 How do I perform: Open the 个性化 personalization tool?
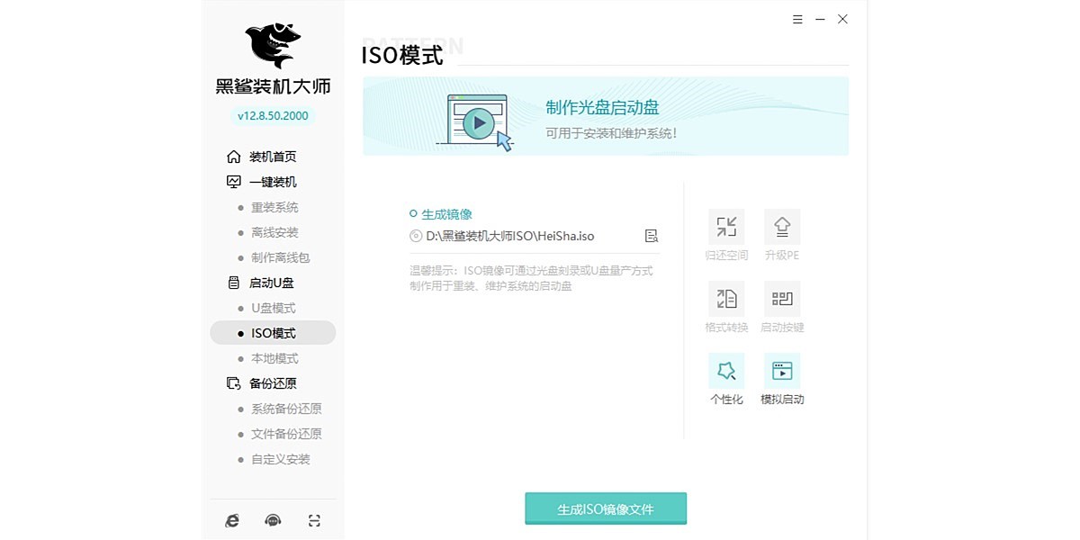point(726,371)
